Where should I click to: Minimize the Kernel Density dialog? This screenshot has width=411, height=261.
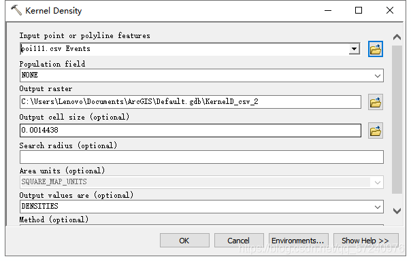pos(328,10)
